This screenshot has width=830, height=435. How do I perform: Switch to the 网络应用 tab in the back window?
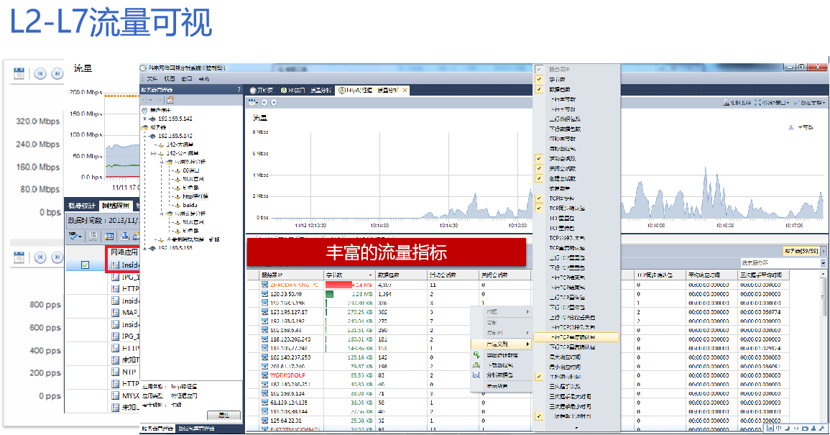click(x=116, y=206)
